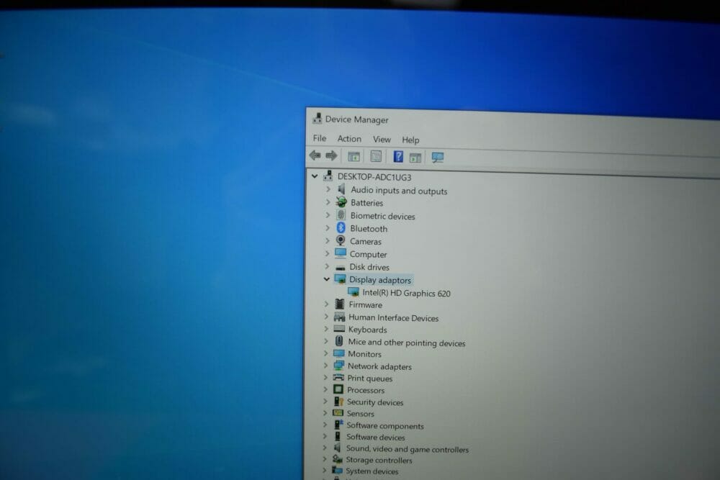This screenshot has height=480, width=720.
Task: Select the Disk drives label
Action: [x=369, y=267]
